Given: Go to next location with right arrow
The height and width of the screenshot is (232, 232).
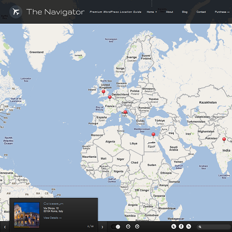Looking at the screenshot, I should (103, 227).
